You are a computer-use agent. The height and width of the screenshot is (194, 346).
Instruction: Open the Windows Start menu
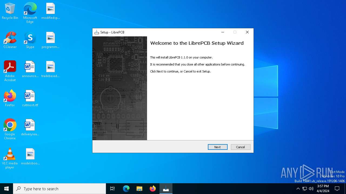[6, 189]
